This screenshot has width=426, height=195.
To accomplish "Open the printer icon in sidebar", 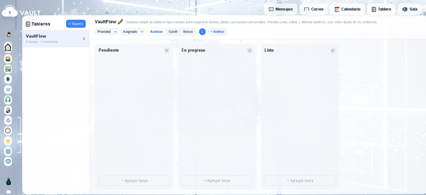I will 8,120.
